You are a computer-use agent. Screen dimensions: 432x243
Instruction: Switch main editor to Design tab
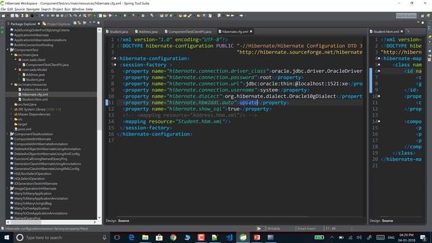click(x=111, y=221)
